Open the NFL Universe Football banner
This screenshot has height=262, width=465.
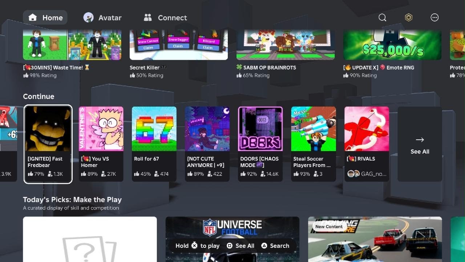coord(232,239)
